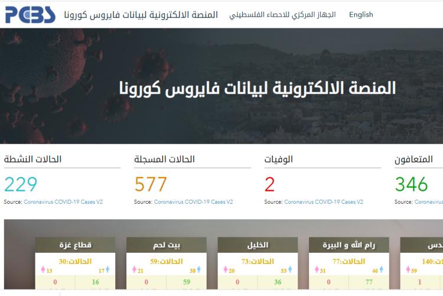Screen dimensions: 443x296
Task: Select the الخليل card header
Action: pos(258,245)
